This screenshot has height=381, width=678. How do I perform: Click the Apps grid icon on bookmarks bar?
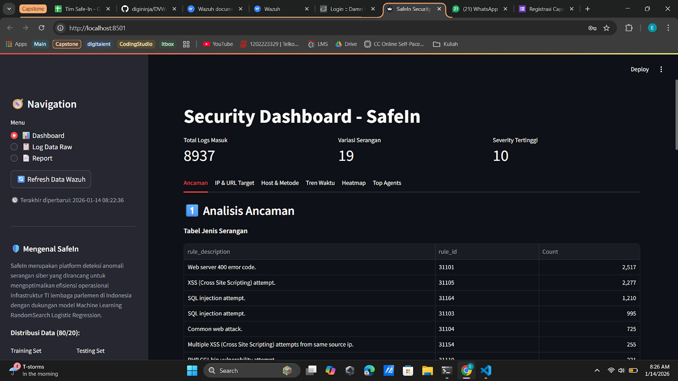pyautogui.click(x=8, y=44)
